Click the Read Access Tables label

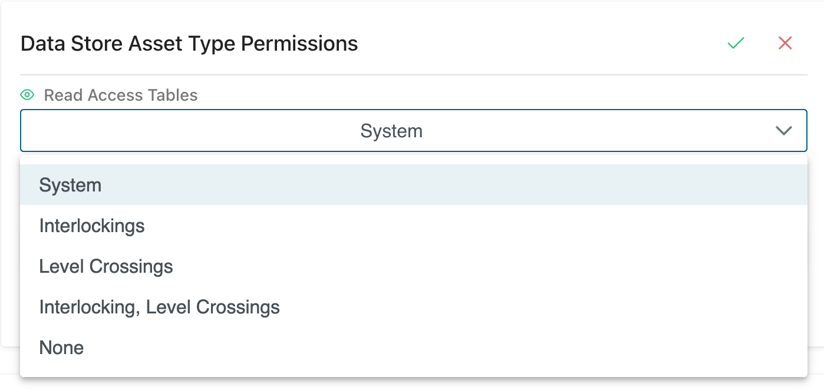[x=121, y=95]
